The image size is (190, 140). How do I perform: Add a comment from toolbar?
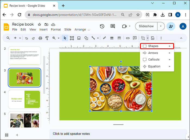click(x=135, y=38)
